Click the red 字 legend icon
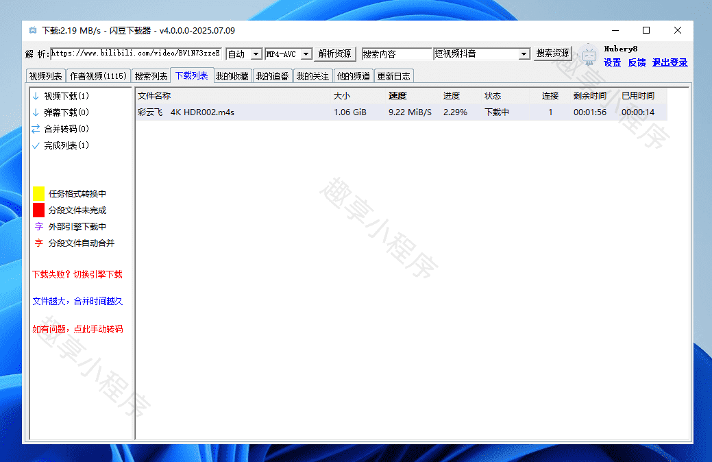The image size is (712, 462). (x=39, y=243)
